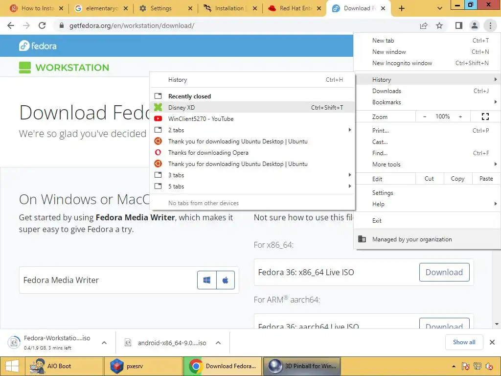The image size is (501, 376).
Task: Reload the page with the refresh icon
Action: coord(42,25)
